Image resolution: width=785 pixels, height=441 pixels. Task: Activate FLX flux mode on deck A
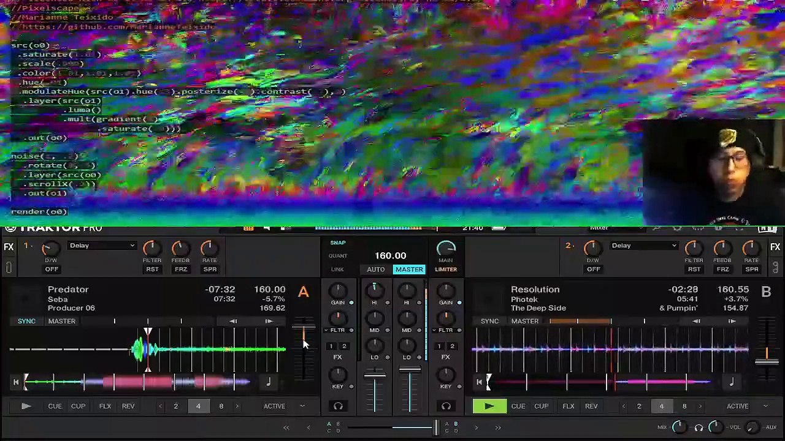105,406
